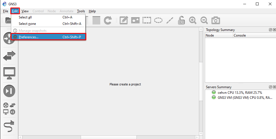The width and height of the screenshot is (276, 139).
Task: Choose Select none from Edit menu
Action: coord(48,24)
